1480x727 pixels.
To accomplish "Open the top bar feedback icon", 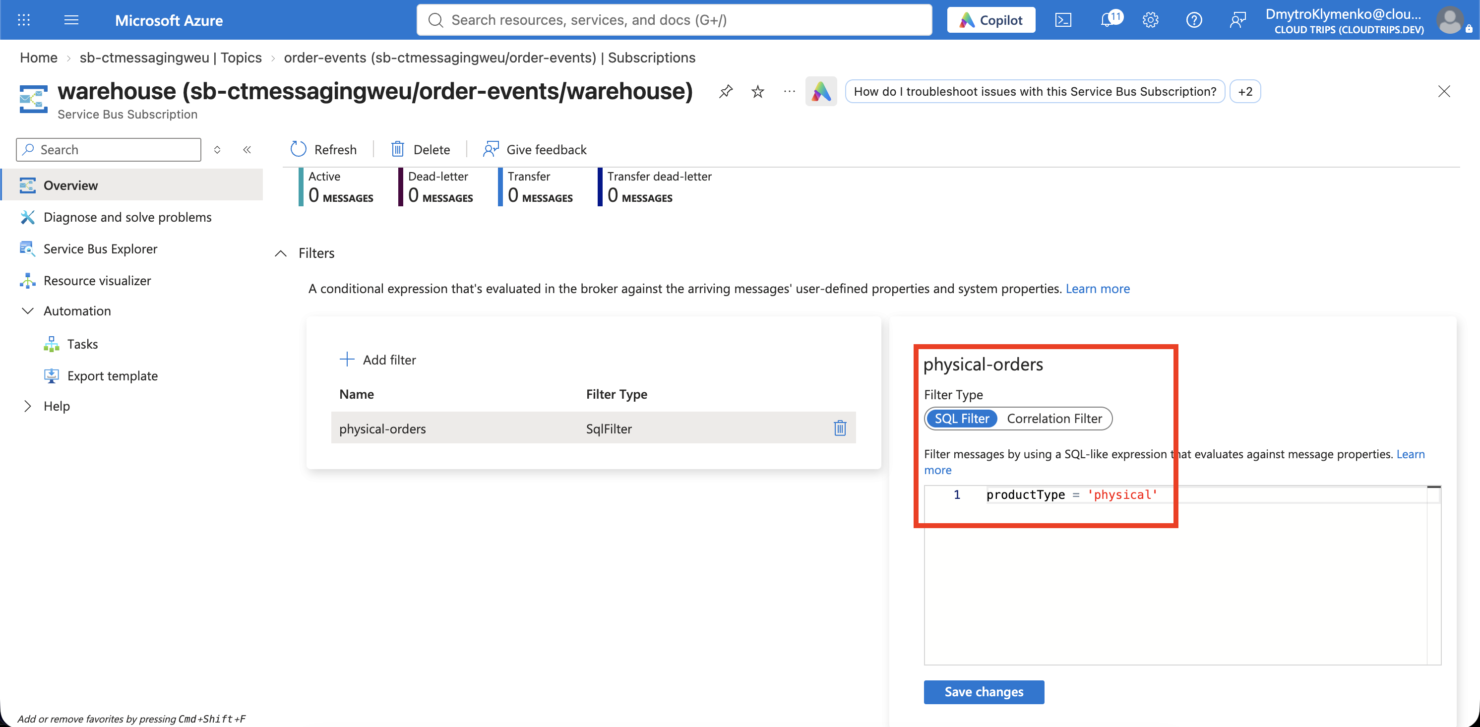I will click(x=1237, y=20).
